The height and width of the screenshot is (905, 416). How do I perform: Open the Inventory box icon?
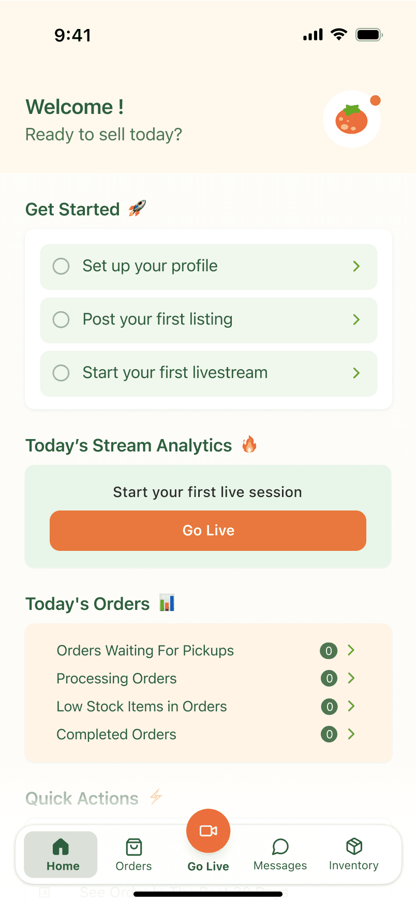point(354,846)
